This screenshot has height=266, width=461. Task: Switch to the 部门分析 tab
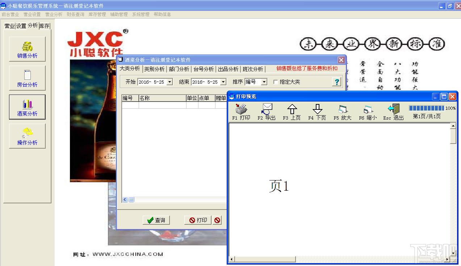coord(179,69)
